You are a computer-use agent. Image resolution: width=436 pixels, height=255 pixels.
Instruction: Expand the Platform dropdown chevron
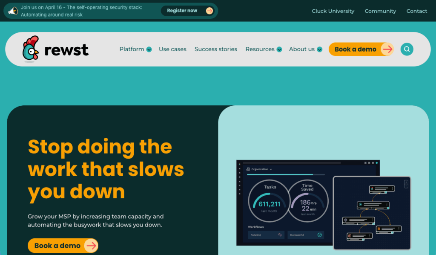149,49
